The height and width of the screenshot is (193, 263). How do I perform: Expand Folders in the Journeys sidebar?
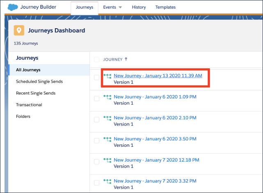tap(23, 117)
